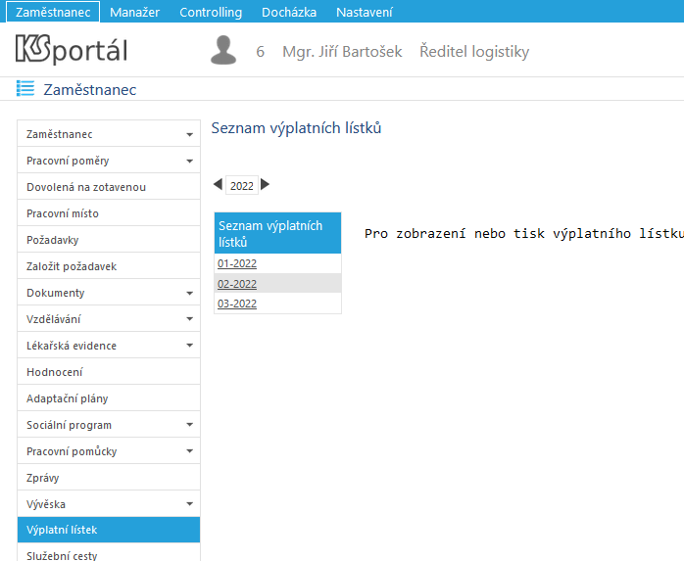Image resolution: width=684 pixels, height=561 pixels.
Task: Open payslip 03-2022
Action: click(x=237, y=304)
